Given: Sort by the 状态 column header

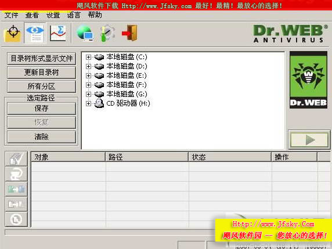Looking at the screenshot, I should [x=230, y=157].
